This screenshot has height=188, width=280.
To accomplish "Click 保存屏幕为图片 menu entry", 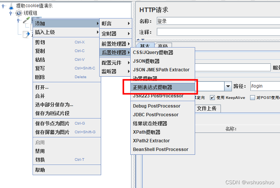I will click(67, 132).
